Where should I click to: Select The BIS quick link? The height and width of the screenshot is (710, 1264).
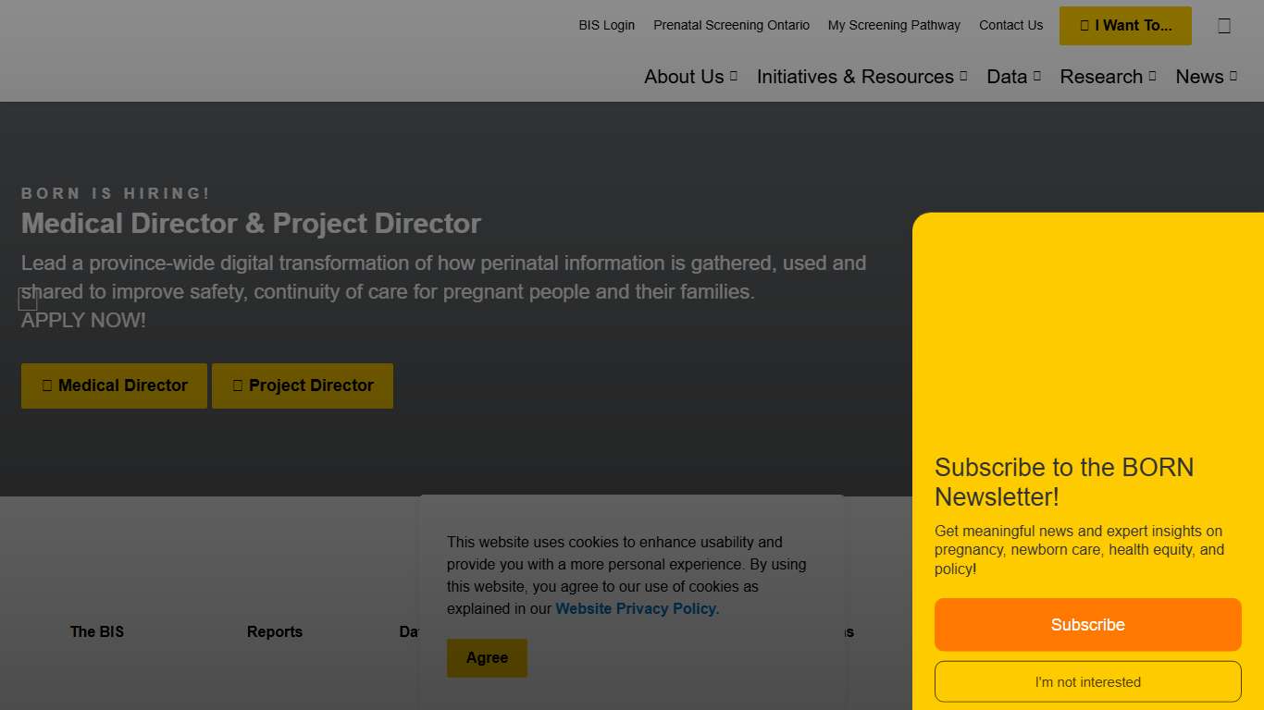97,632
